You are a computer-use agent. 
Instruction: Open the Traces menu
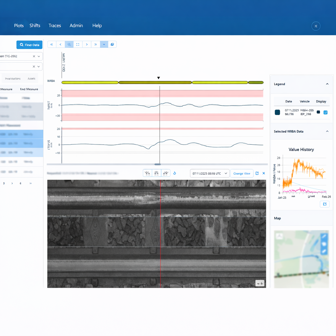coord(55,26)
